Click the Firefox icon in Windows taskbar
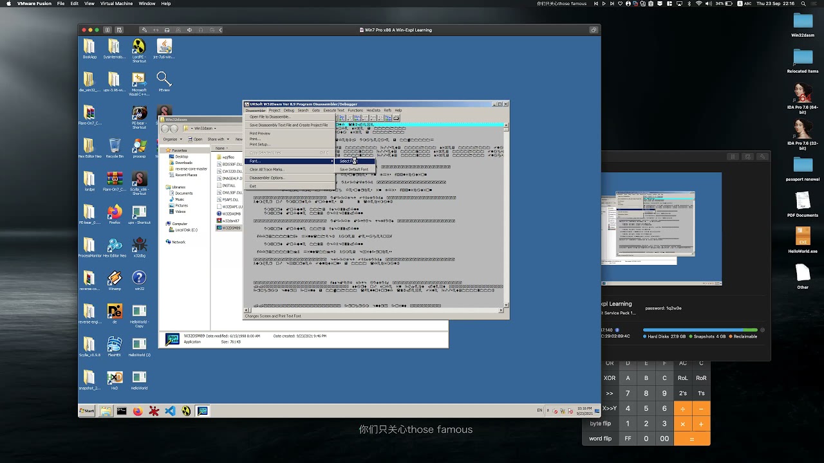 coord(138,411)
